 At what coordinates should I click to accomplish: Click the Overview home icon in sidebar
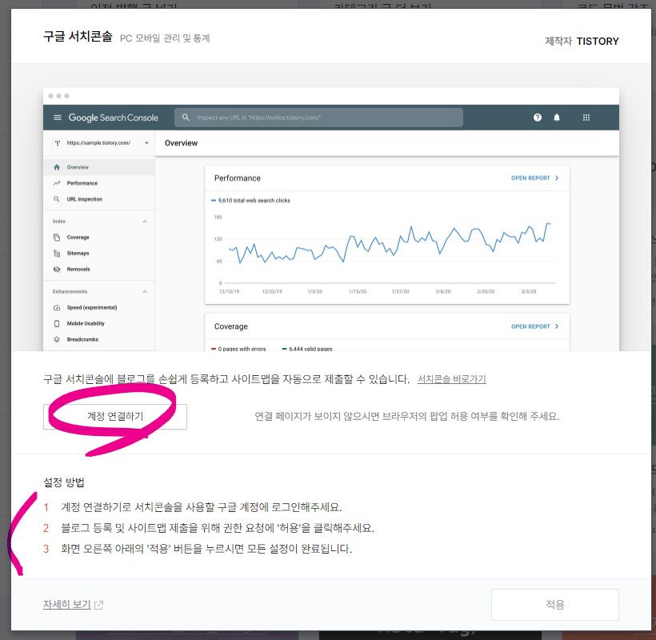tap(57, 167)
